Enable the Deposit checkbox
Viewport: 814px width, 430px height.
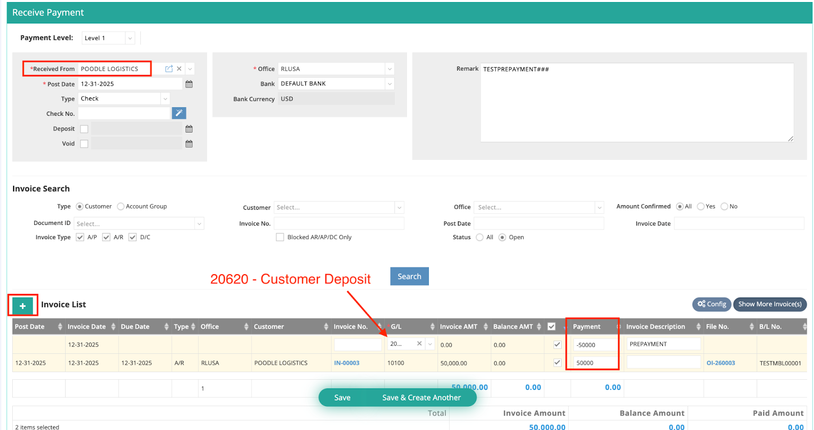(x=84, y=129)
